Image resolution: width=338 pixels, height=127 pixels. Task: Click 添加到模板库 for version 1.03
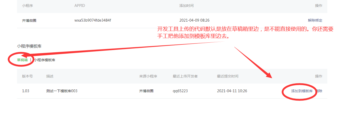tap(302, 91)
